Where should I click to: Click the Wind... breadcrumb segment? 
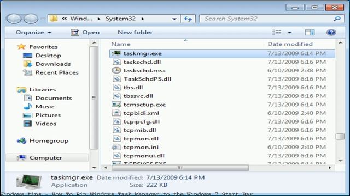(x=81, y=19)
